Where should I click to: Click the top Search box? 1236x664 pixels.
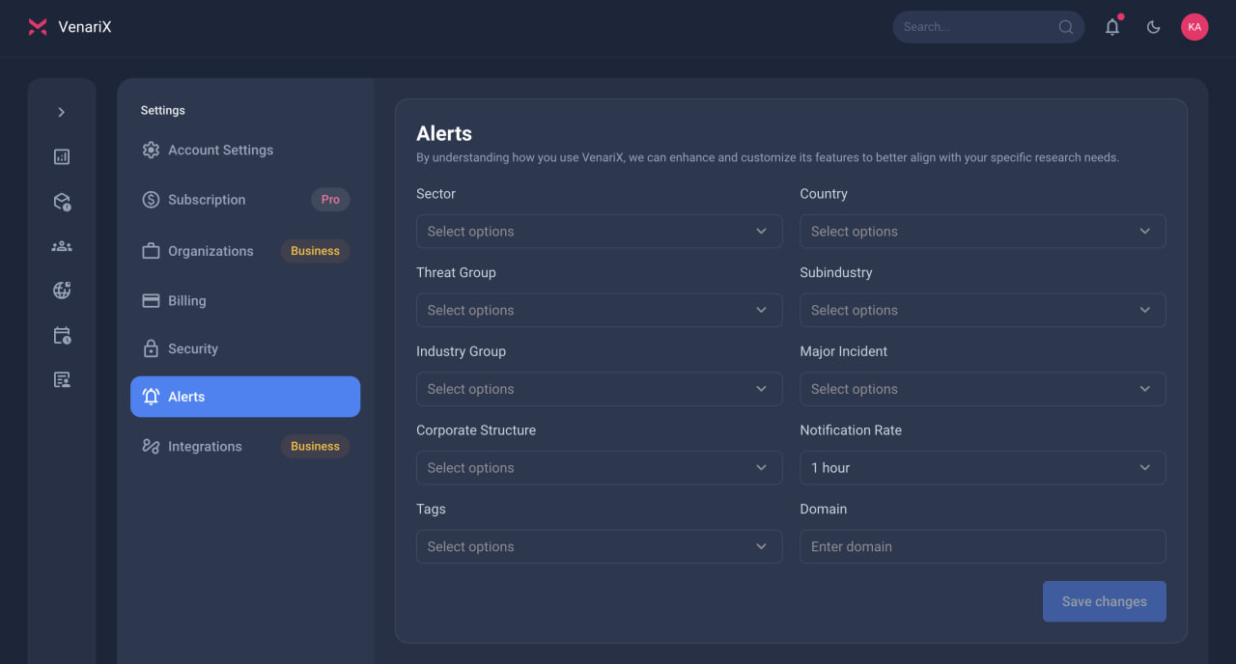click(988, 27)
